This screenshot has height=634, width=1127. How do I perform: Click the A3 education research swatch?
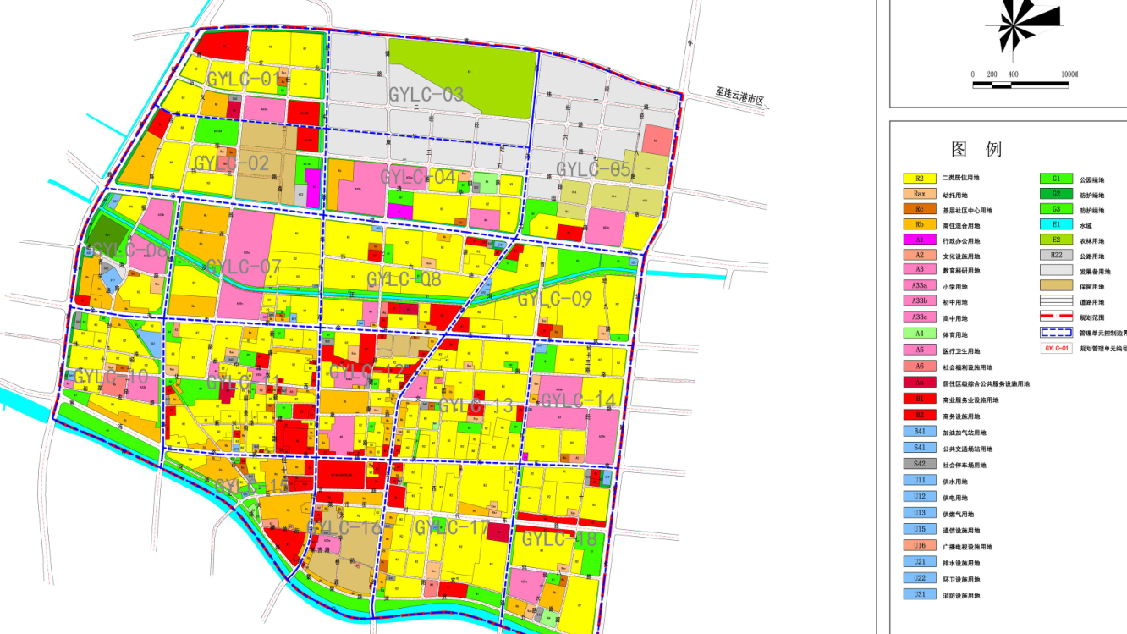919,269
